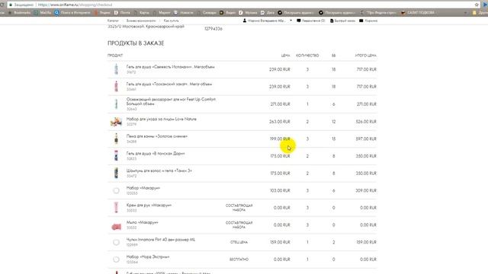Open thumbnail of Золотое сияние bath foam
This screenshot has width=488, height=274.
pos(116,139)
